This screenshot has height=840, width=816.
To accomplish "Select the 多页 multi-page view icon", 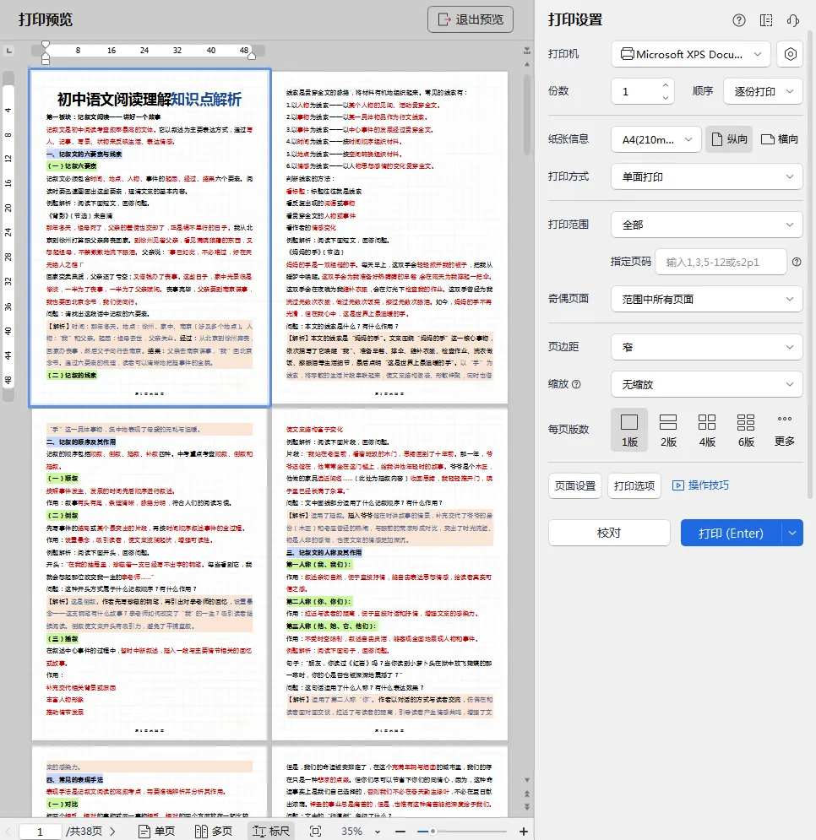I will (210, 831).
